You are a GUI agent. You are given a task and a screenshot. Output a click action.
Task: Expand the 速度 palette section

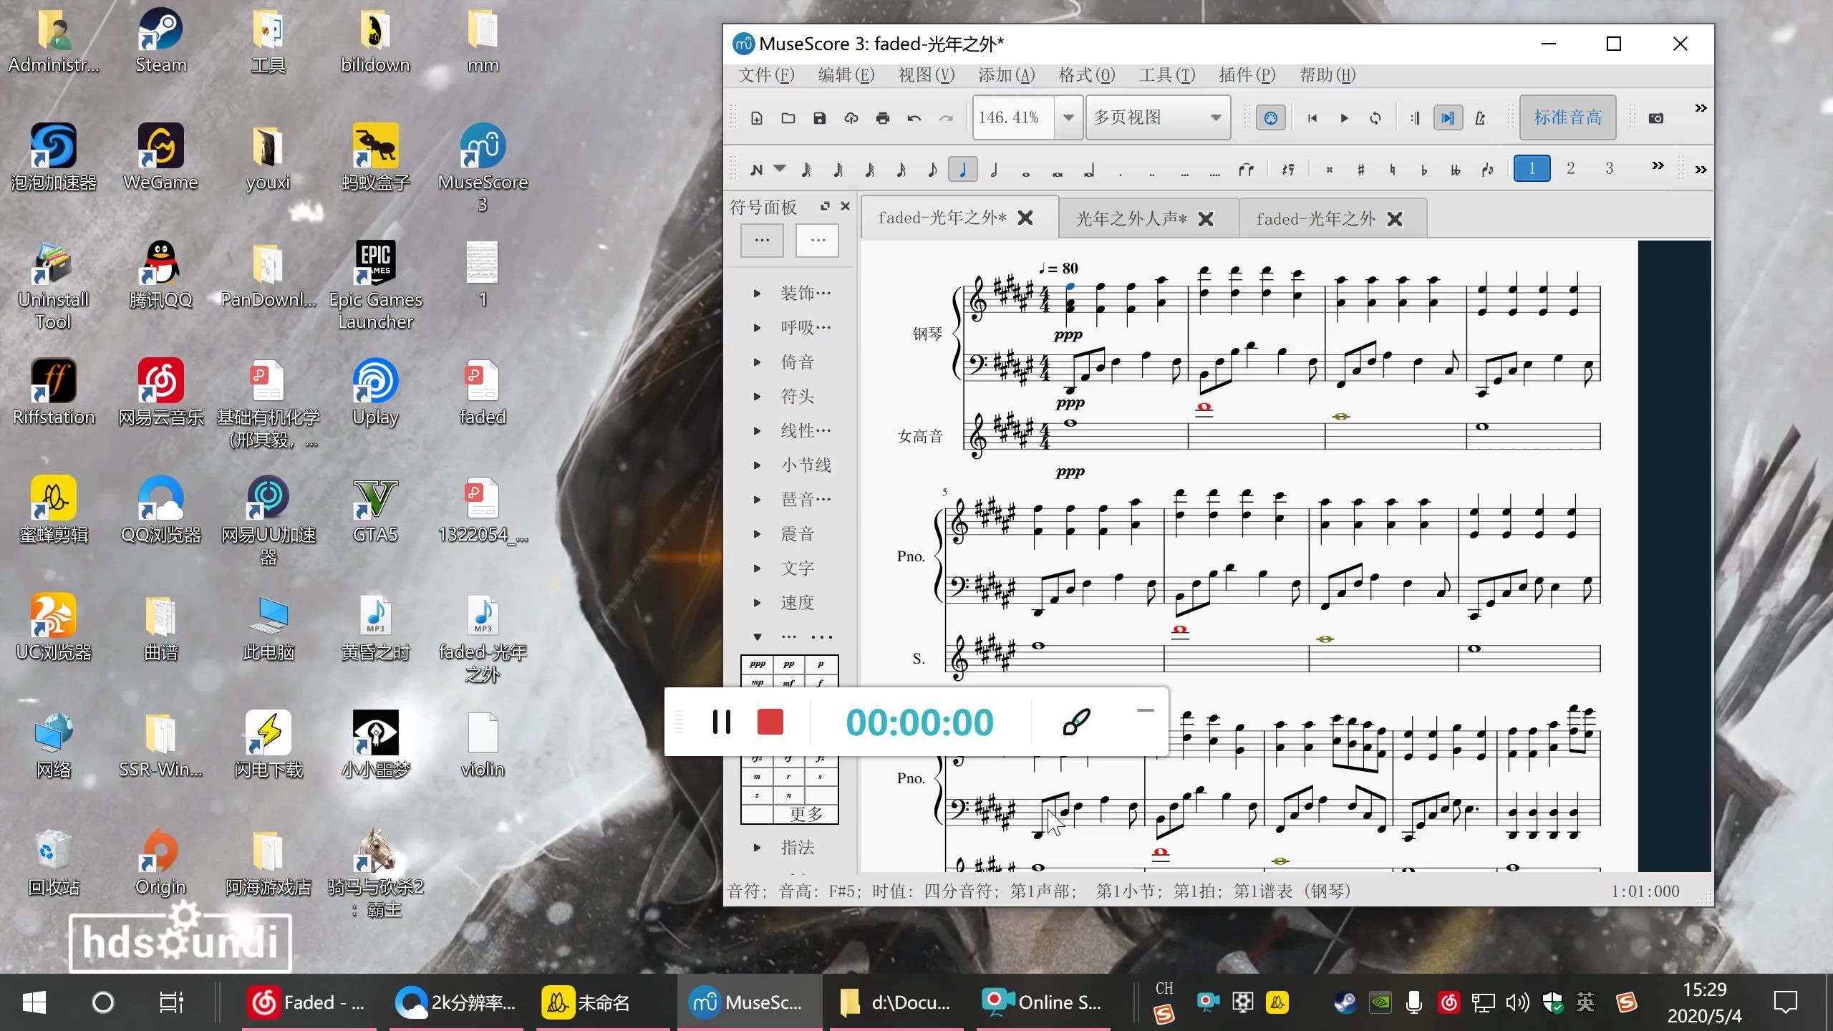click(x=757, y=603)
